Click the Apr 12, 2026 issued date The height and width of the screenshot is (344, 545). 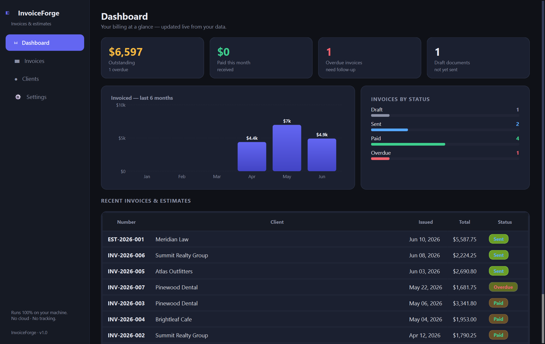pos(425,335)
